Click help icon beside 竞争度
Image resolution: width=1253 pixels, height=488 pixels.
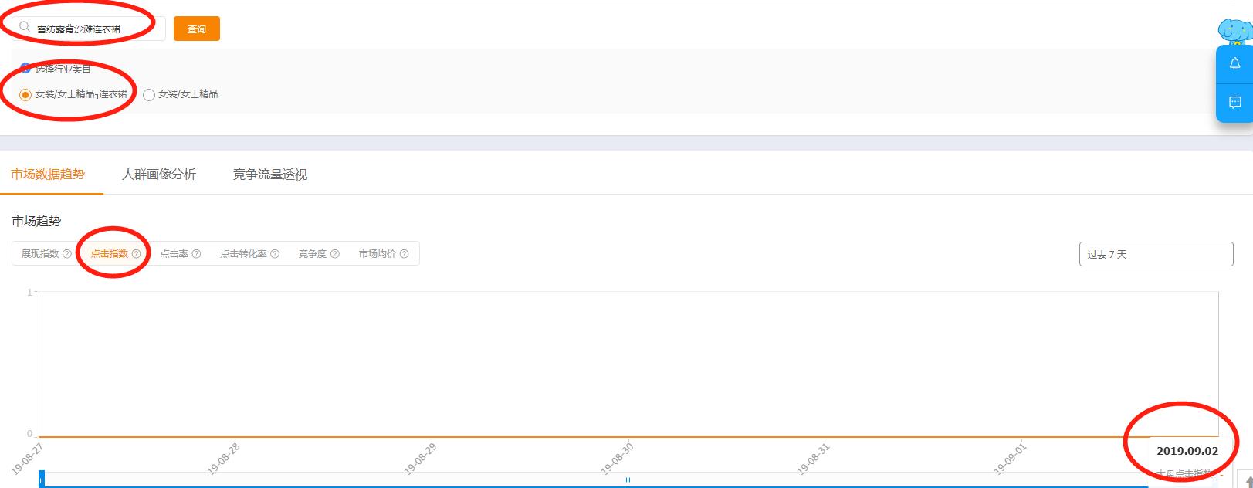[x=335, y=254]
